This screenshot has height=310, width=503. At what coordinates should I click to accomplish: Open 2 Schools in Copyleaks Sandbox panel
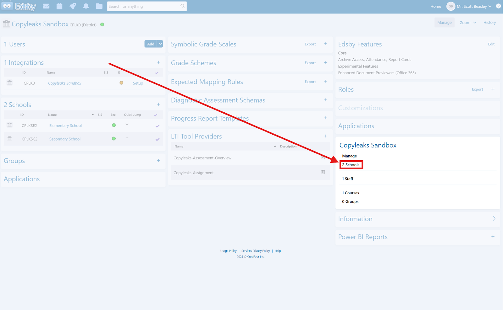point(351,165)
